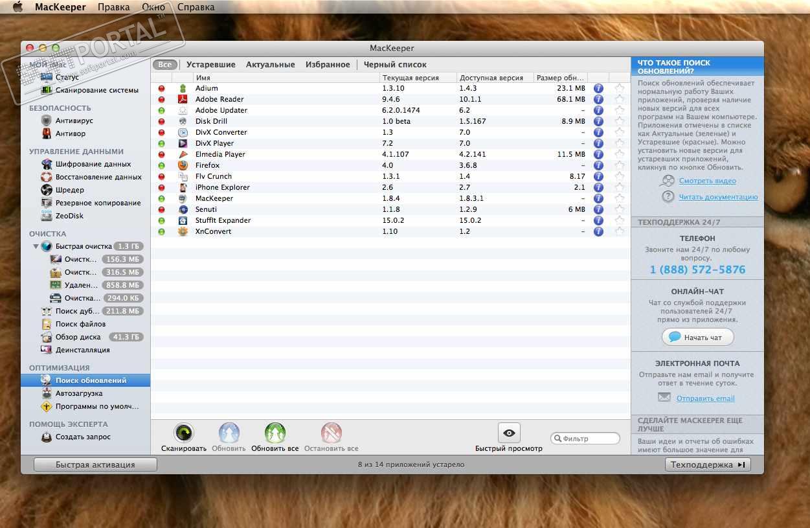Click the Начать чат button

[x=697, y=337]
